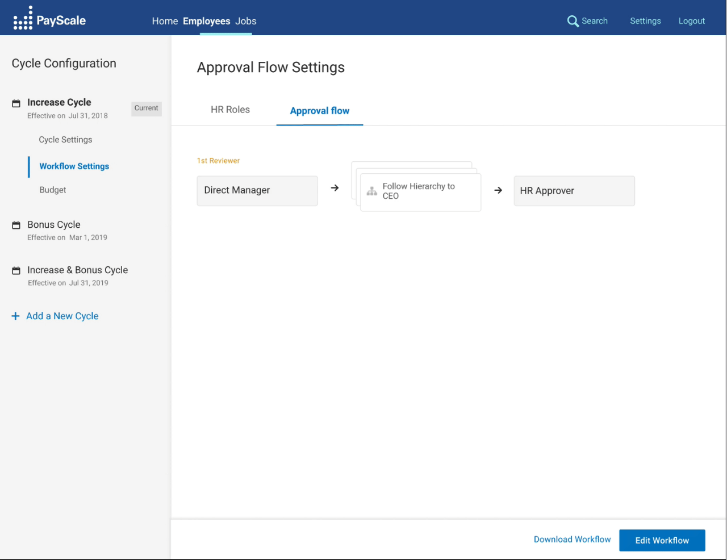727x560 pixels.
Task: Click the hierarchy icon in Follow Hierarchy to CEO
Action: point(372,191)
